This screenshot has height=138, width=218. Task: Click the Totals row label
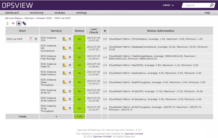click(x=22, y=117)
